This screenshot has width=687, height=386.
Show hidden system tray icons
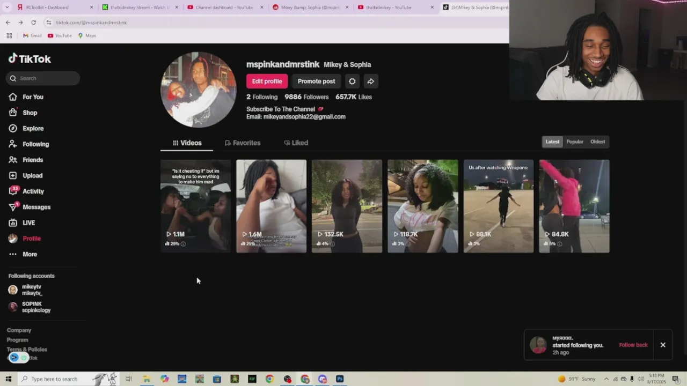[x=606, y=379]
